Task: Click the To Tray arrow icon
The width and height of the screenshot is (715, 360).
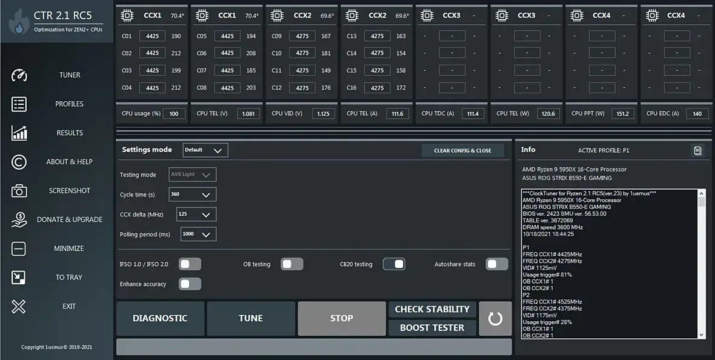Action: [x=19, y=278]
